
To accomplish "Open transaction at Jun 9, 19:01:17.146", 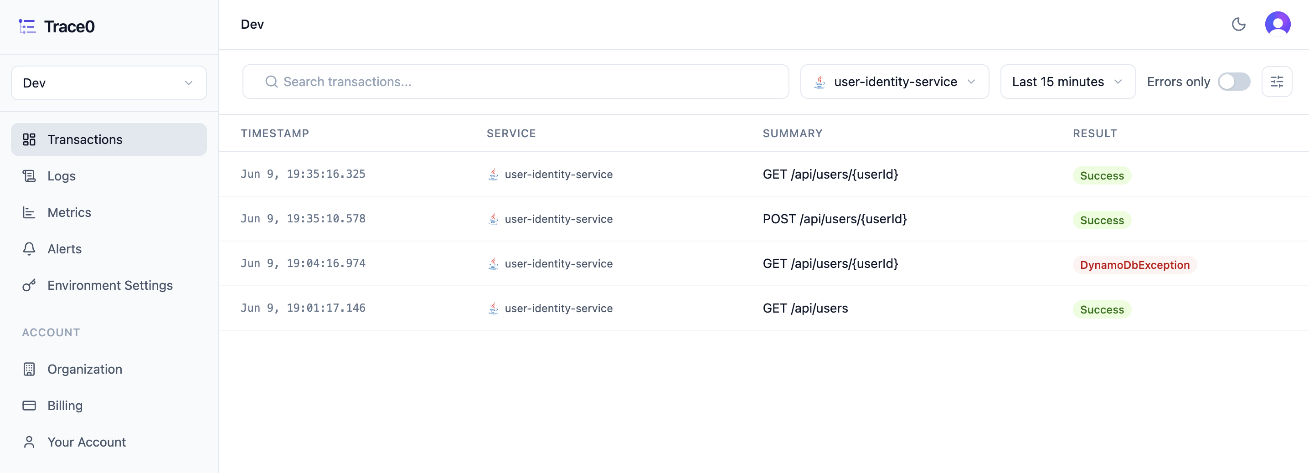I will coord(764,308).
